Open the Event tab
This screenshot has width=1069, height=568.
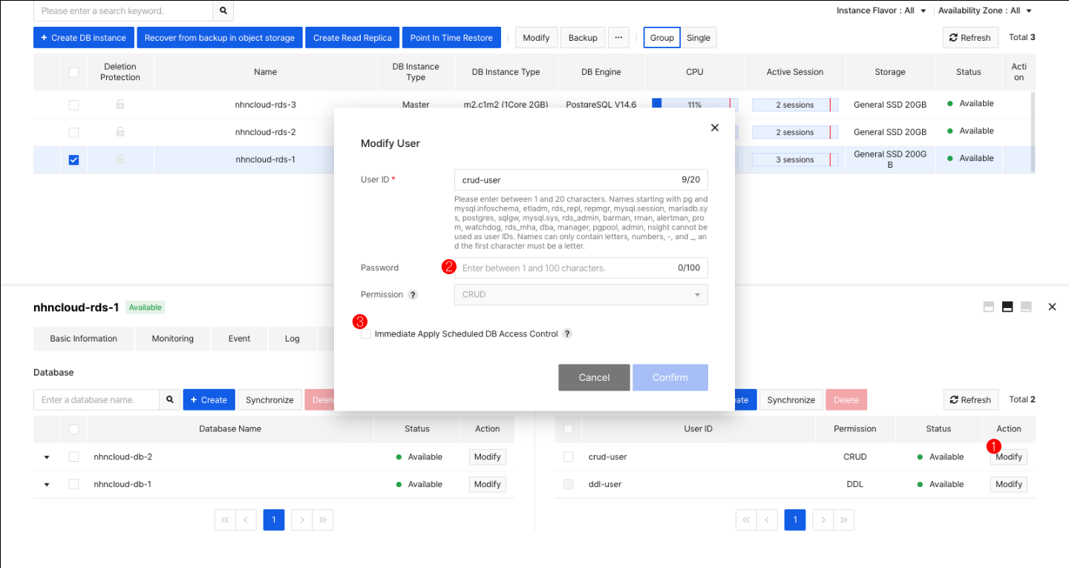pyautogui.click(x=239, y=339)
